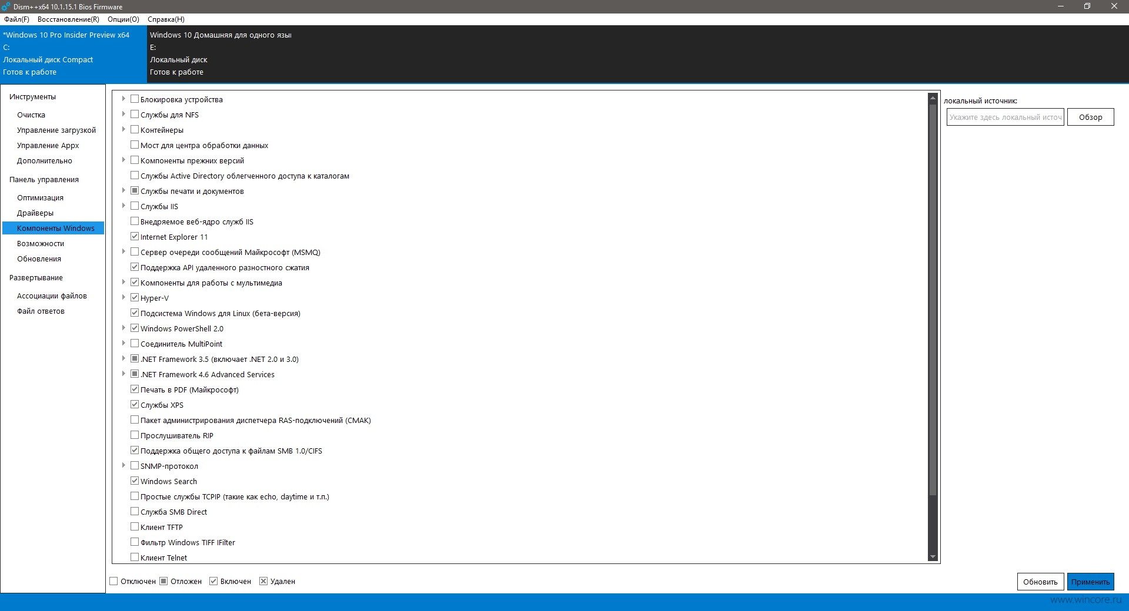Expand the Контейнеры tree node
This screenshot has width=1129, height=611.
[123, 129]
